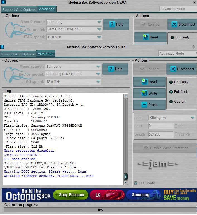Click the log line 'Write protection disabled.'

(x=29, y=151)
